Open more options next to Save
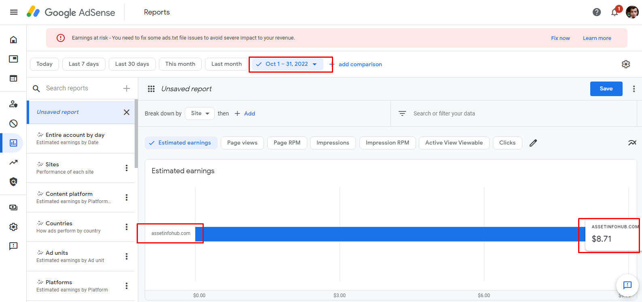The width and height of the screenshot is (642, 302). pos(634,89)
